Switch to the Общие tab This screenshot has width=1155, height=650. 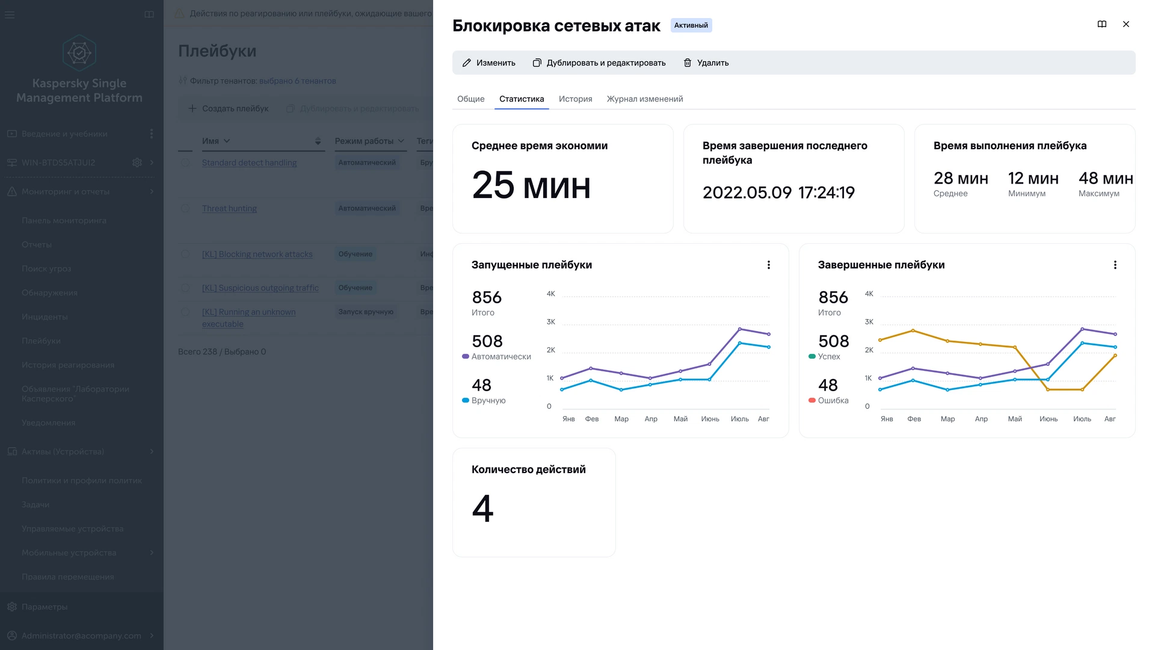click(x=471, y=99)
